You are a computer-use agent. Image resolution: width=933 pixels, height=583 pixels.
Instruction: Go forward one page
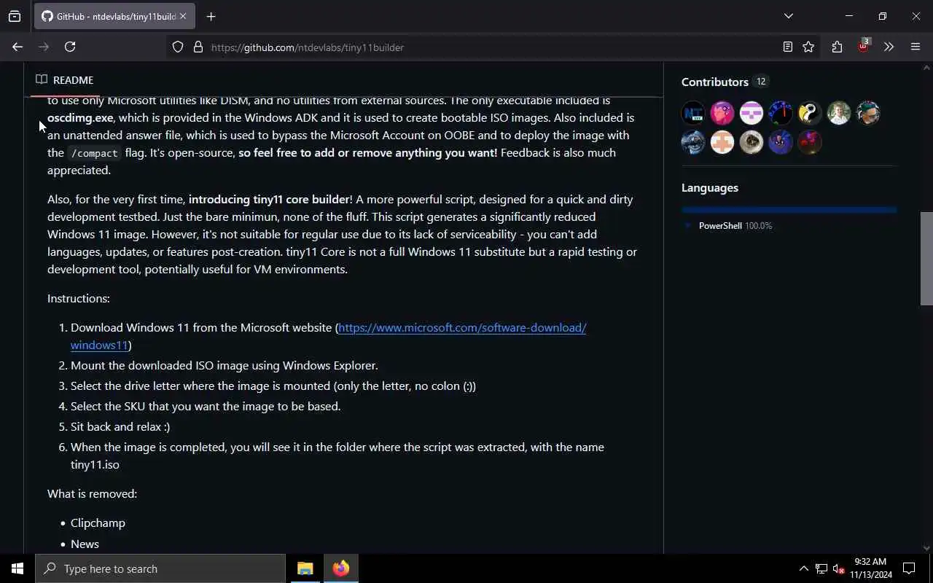click(x=44, y=47)
